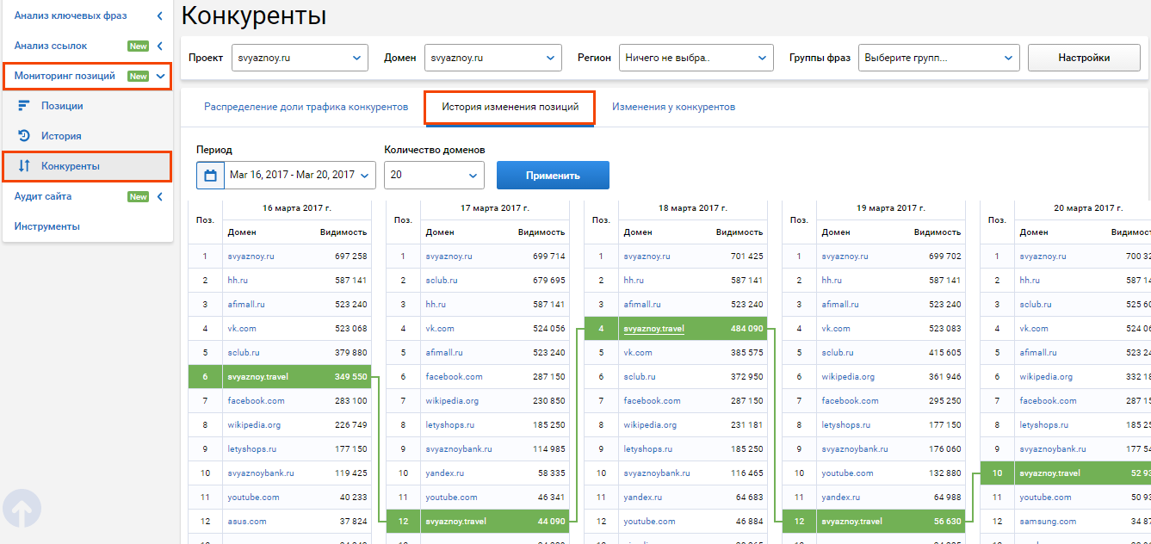Click svyaznoy.travel row in 16 марта column
Viewport: 1151px width, 544px height.
[x=280, y=377]
